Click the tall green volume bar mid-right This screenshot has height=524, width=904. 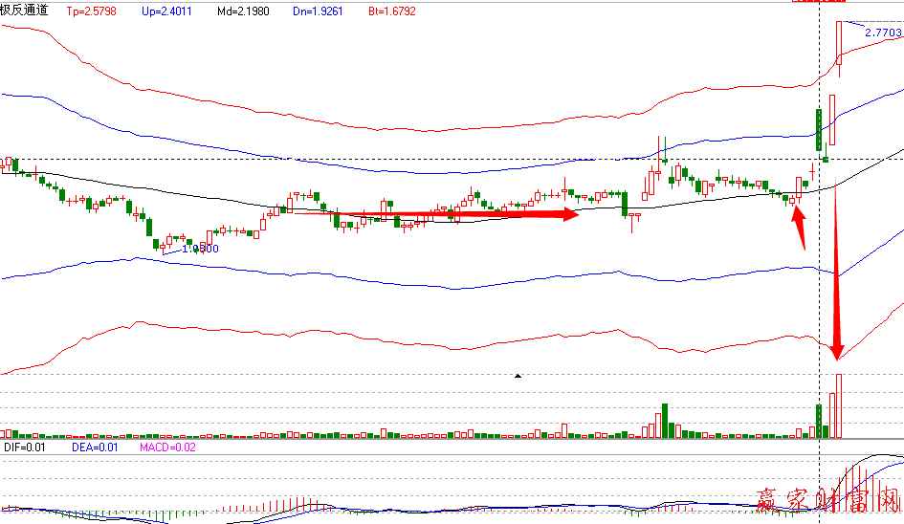[665, 421]
